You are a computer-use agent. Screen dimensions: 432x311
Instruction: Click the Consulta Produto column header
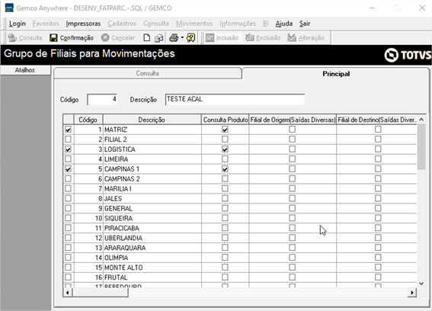[226, 120]
